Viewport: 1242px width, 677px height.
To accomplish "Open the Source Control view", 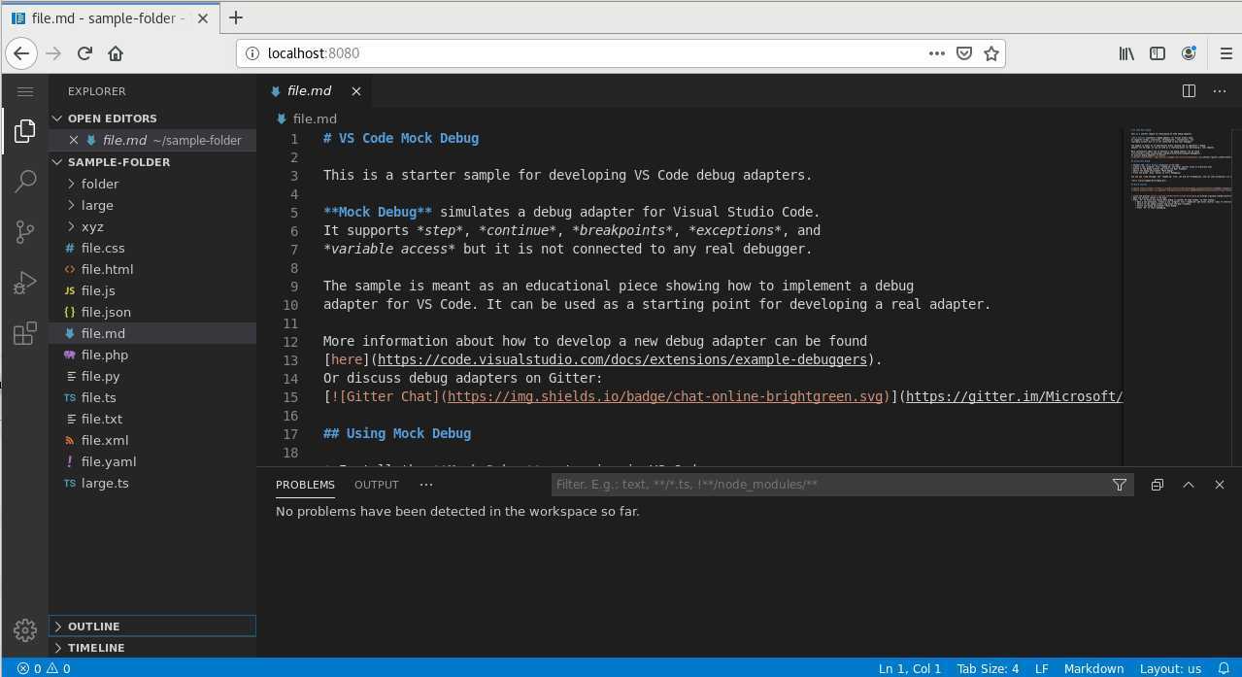I will [25, 232].
